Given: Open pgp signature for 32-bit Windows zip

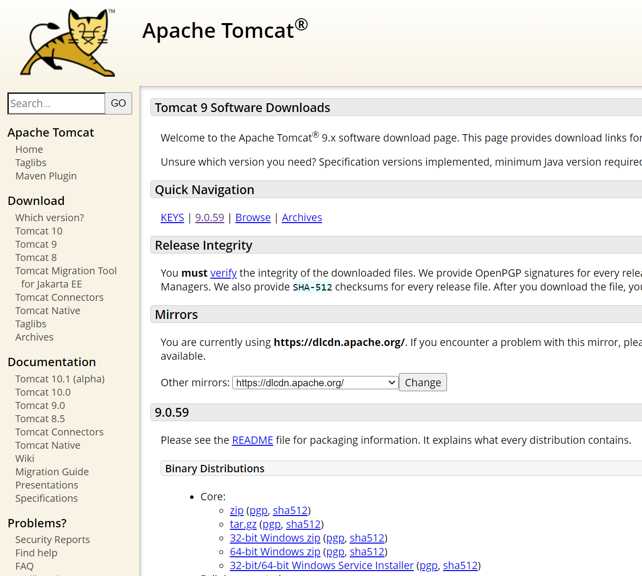Looking at the screenshot, I should pyautogui.click(x=335, y=538).
